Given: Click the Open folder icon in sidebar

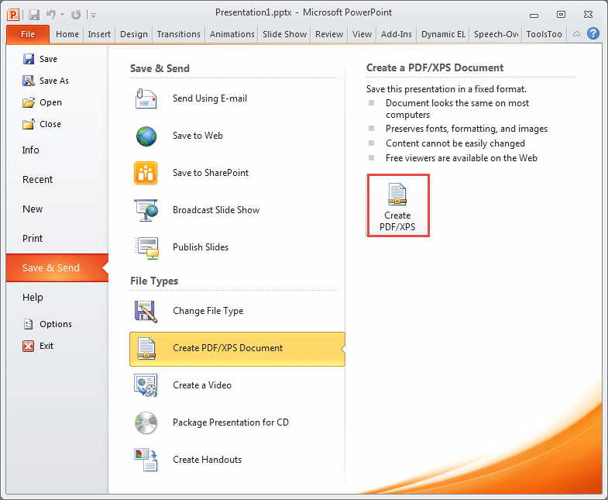Looking at the screenshot, I should 29,102.
